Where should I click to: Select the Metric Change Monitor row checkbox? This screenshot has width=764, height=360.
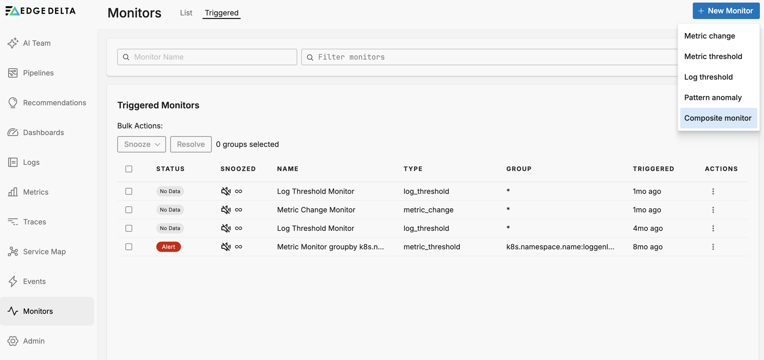pos(129,210)
